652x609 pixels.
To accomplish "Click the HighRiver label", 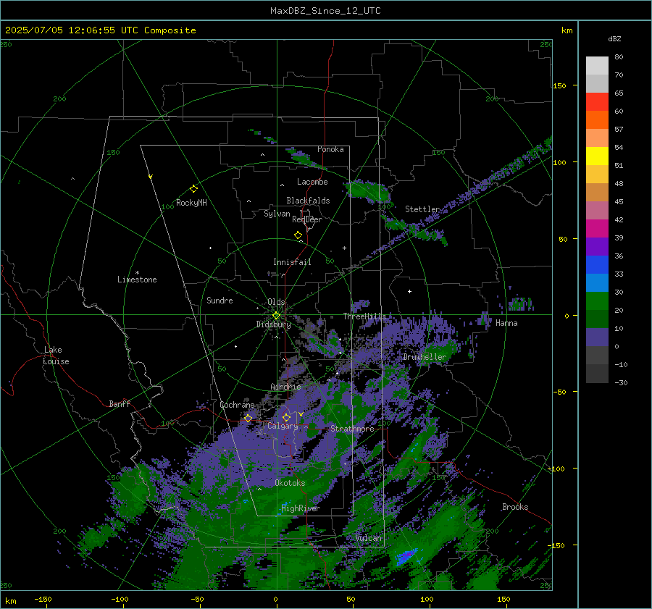I will pos(301,508).
